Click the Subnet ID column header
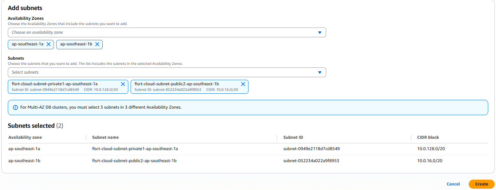Viewport: 496px width, 190px height. [x=293, y=137]
